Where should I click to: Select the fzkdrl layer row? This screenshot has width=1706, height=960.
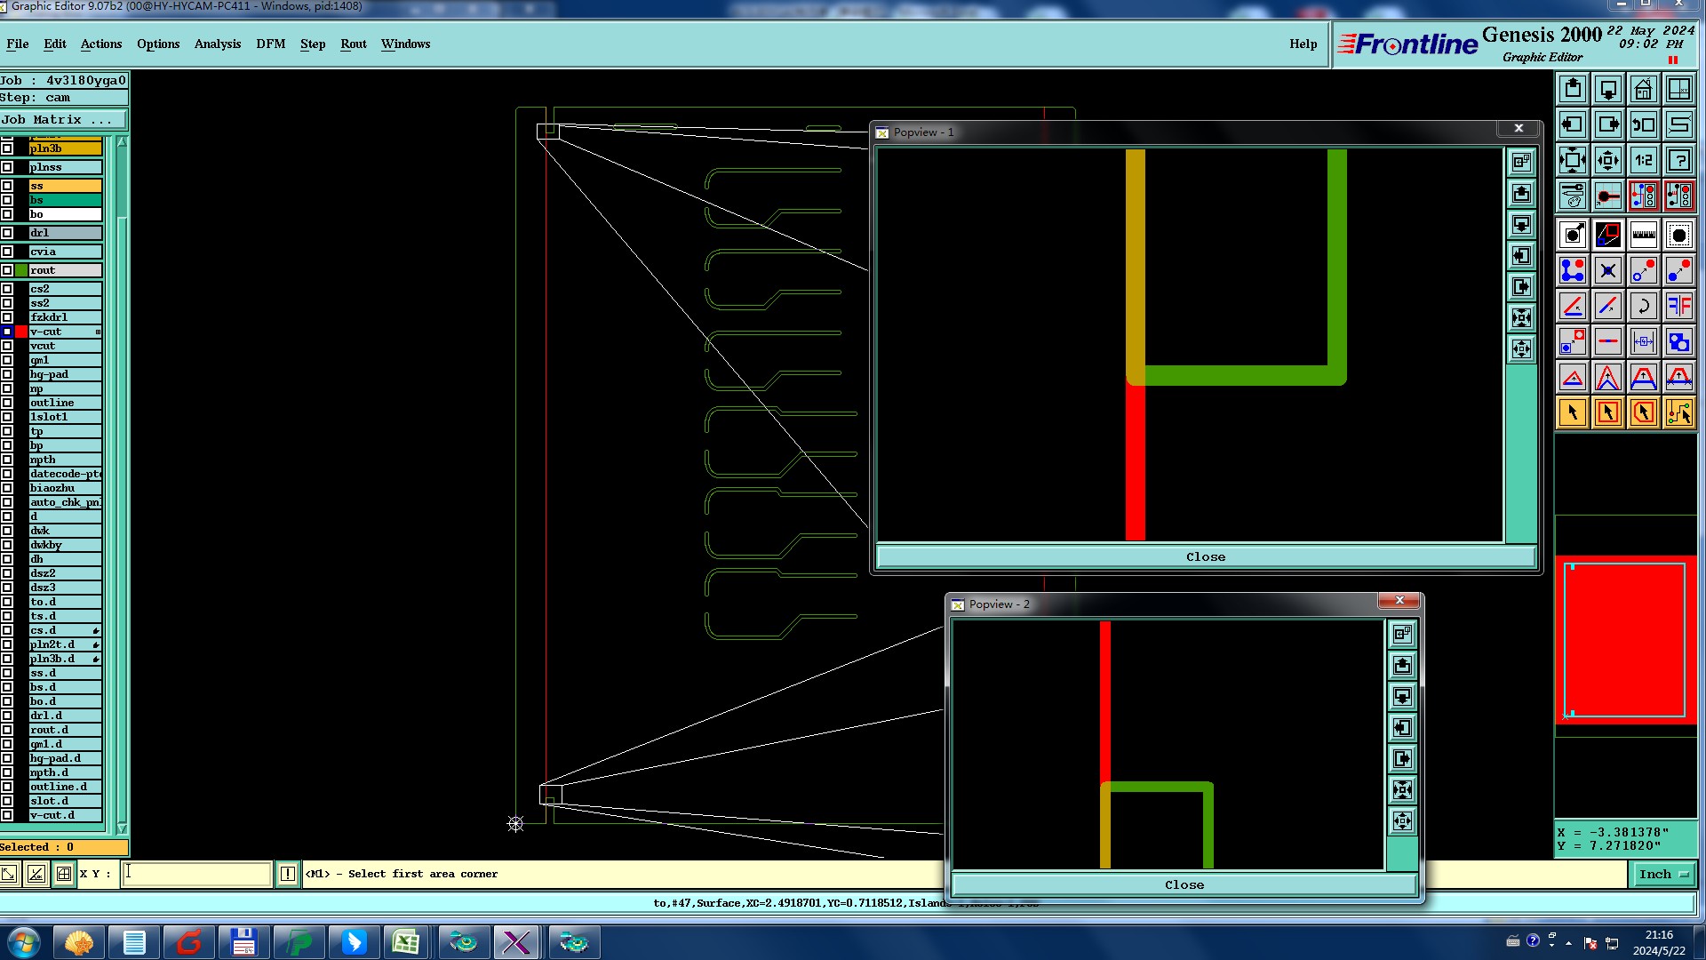pyautogui.click(x=65, y=317)
